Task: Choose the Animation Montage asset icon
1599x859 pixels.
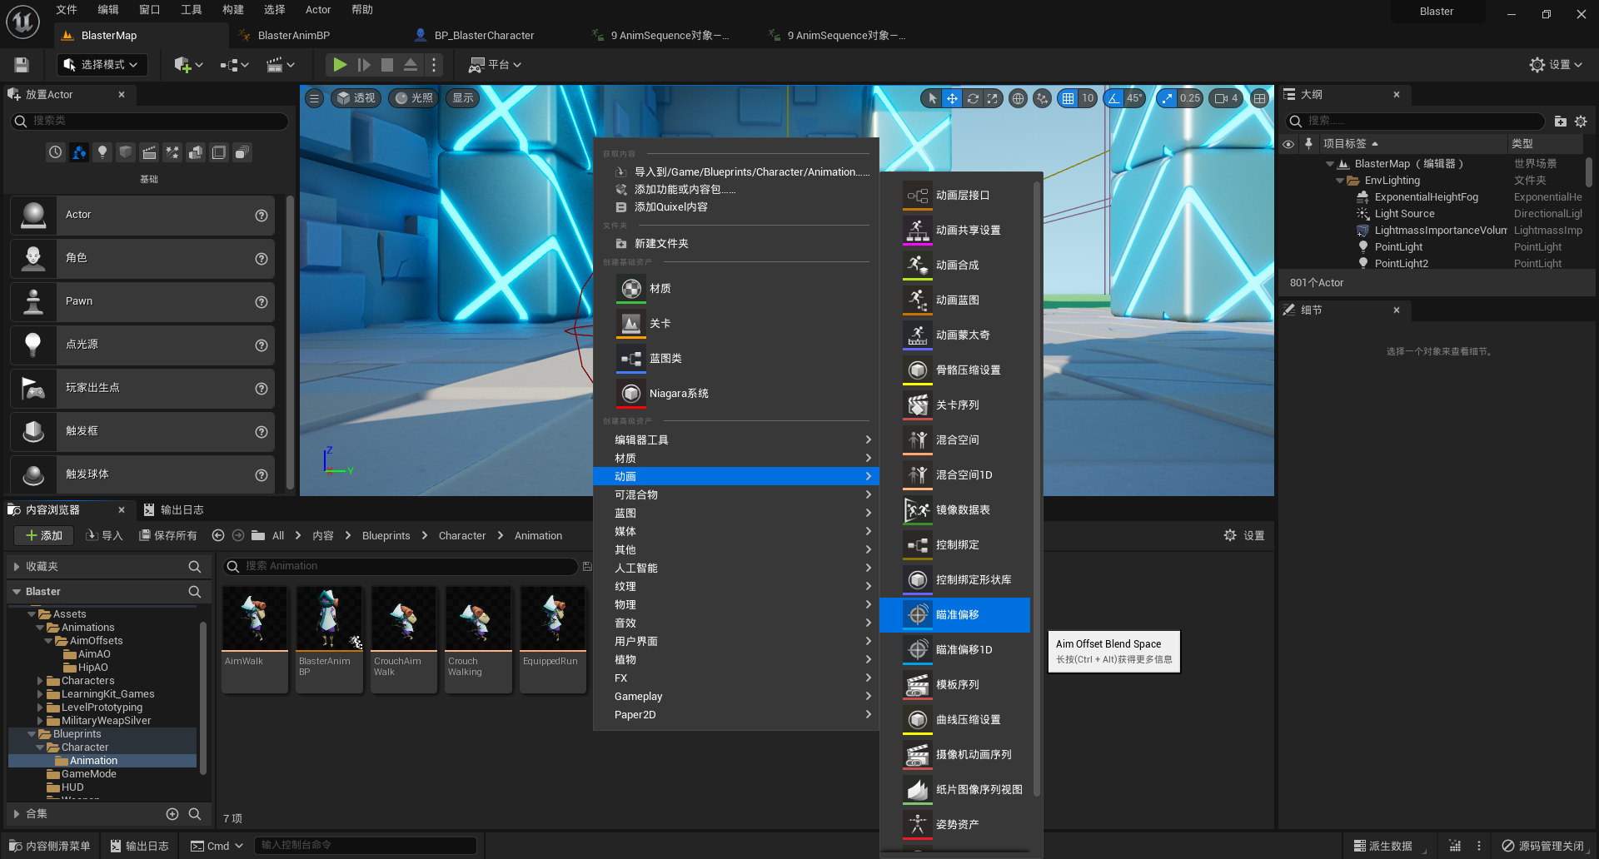Action: tap(918, 335)
